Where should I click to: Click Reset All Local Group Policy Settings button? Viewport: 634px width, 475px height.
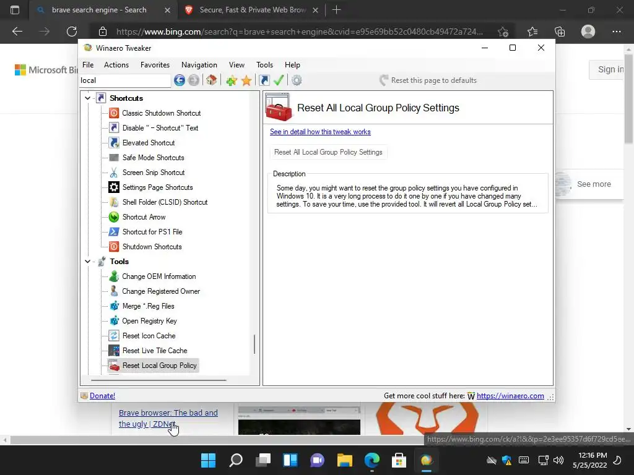(328, 152)
